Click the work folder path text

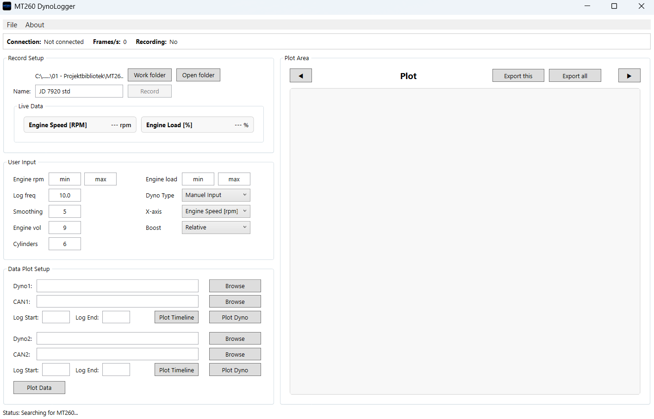(79, 76)
